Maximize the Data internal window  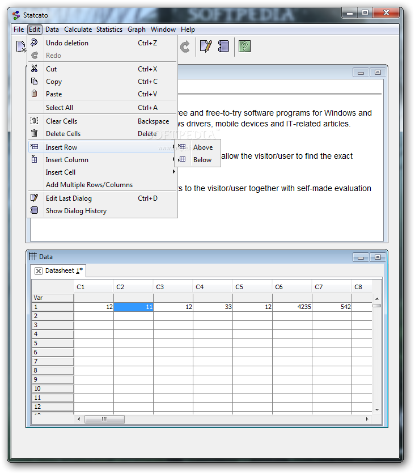pos(378,257)
